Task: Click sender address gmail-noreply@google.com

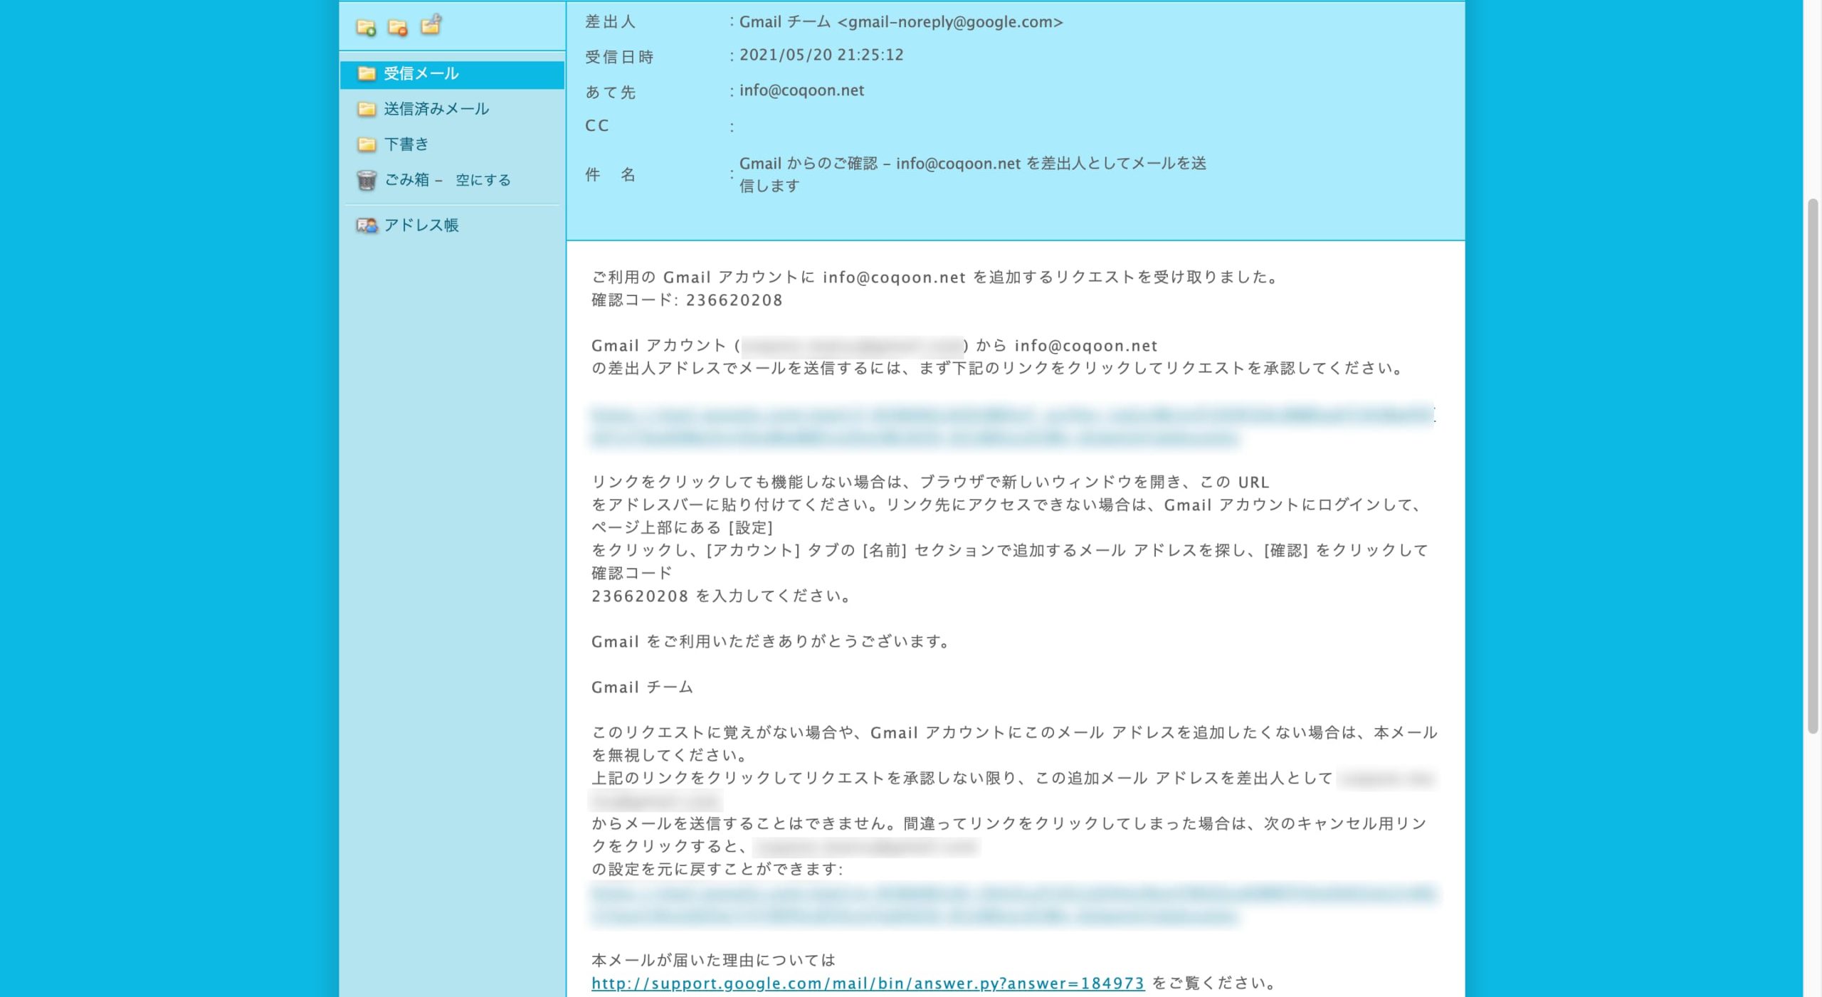Action: click(950, 22)
